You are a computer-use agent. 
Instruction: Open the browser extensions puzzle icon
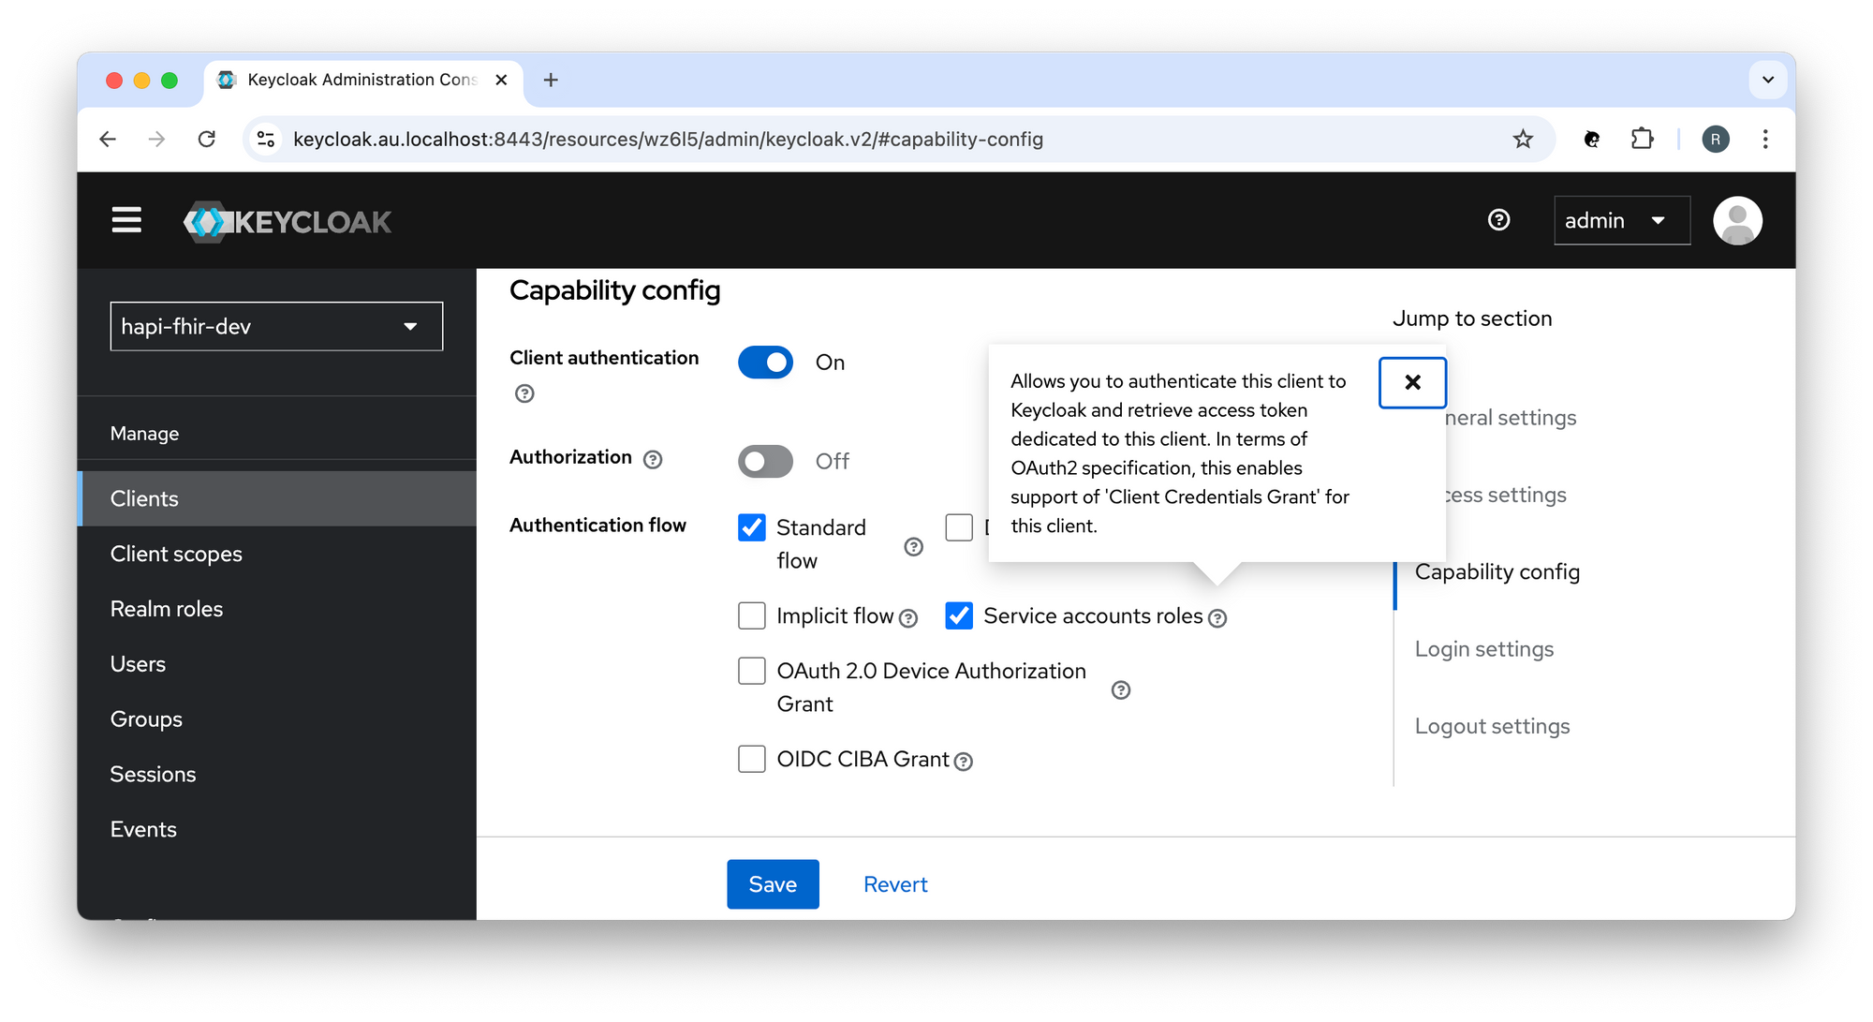coord(1642,140)
